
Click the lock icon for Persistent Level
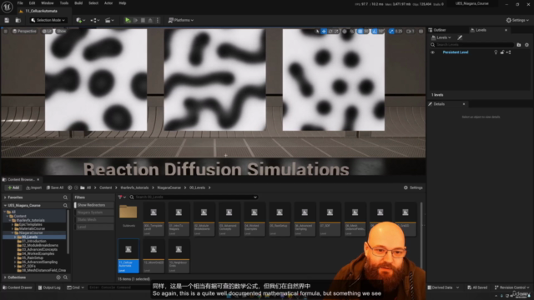click(x=502, y=52)
